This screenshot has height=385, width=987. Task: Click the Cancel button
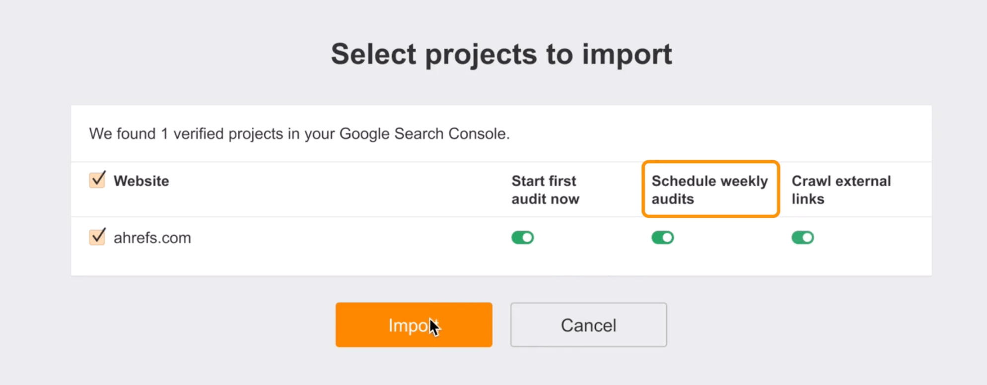pos(588,324)
